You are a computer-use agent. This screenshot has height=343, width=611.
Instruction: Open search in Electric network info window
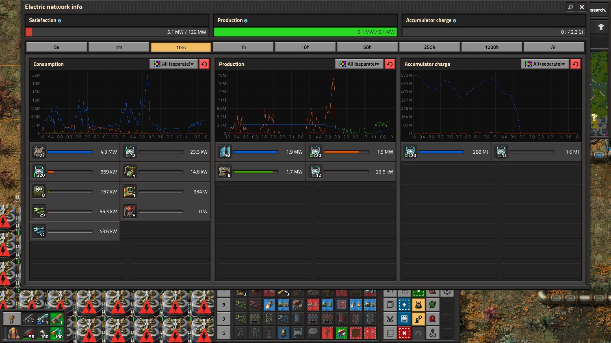(570, 7)
